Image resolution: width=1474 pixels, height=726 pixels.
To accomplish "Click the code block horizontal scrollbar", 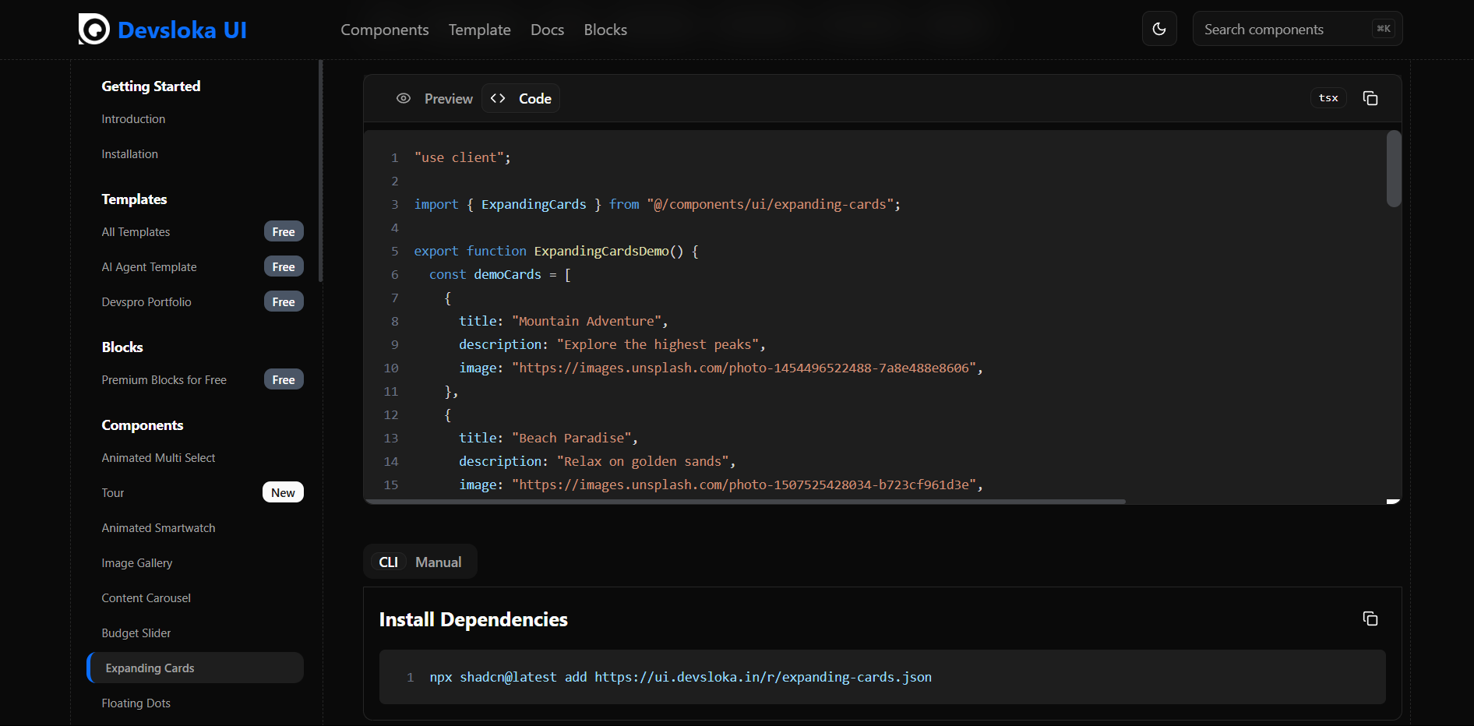I will click(x=745, y=502).
